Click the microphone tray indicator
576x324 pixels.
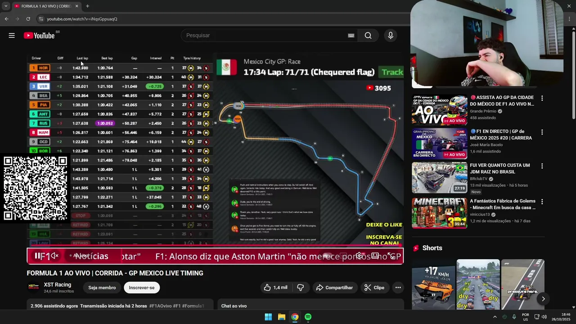[x=514, y=317]
